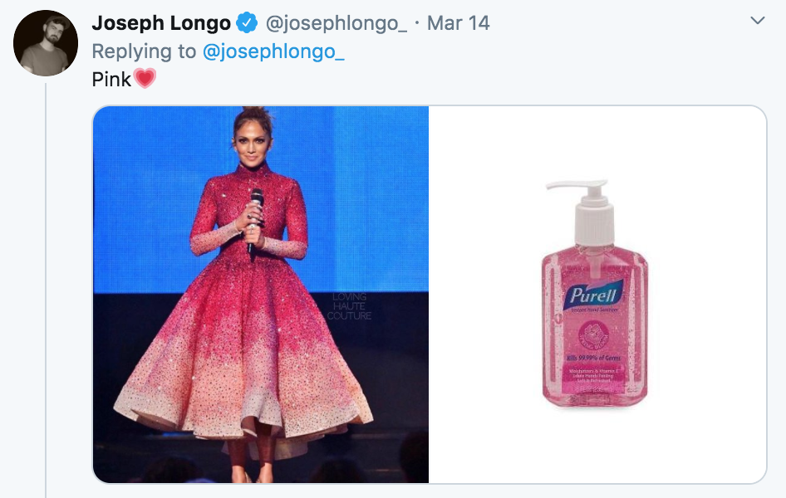The image size is (786, 498).
Task: Open Joseph Longo's profile avatar
Action: [46, 43]
